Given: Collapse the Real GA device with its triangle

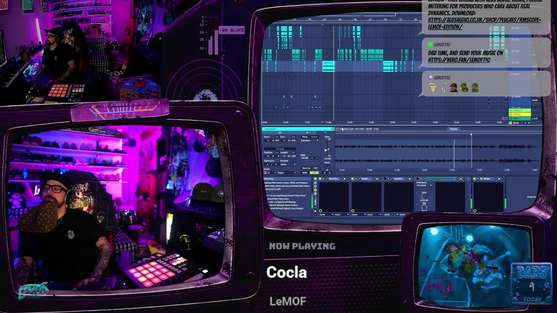Looking at the screenshot, I should pyautogui.click(x=323, y=179).
